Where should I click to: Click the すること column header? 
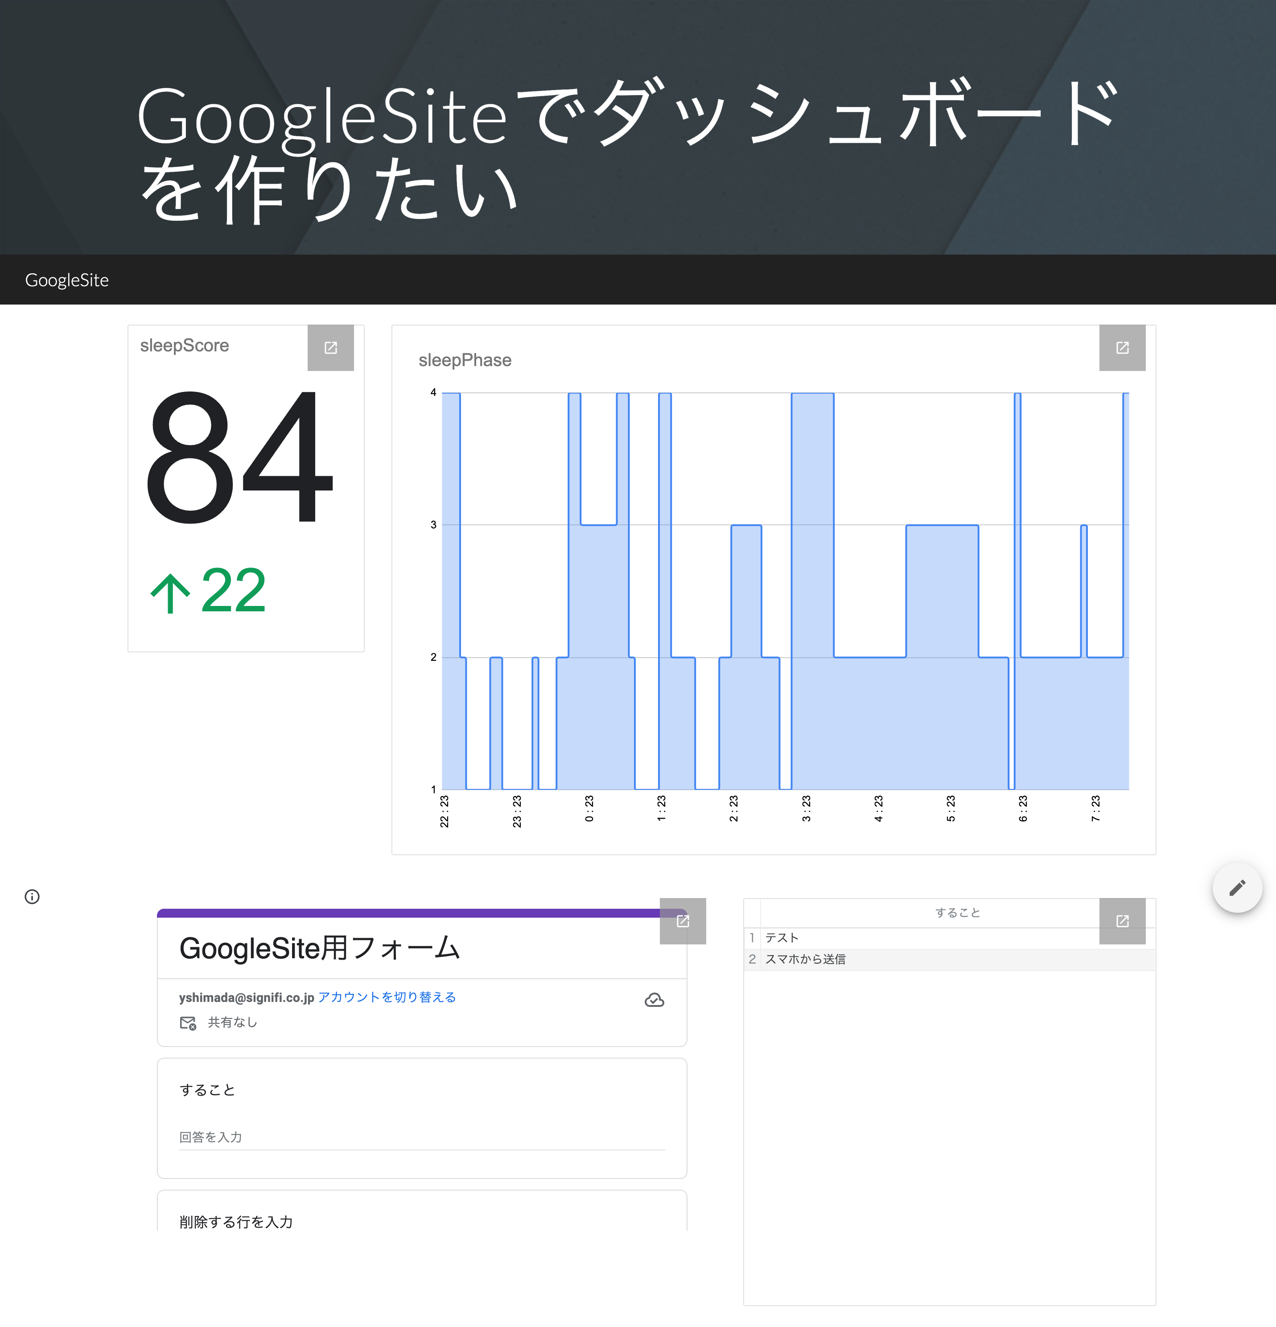point(957,913)
